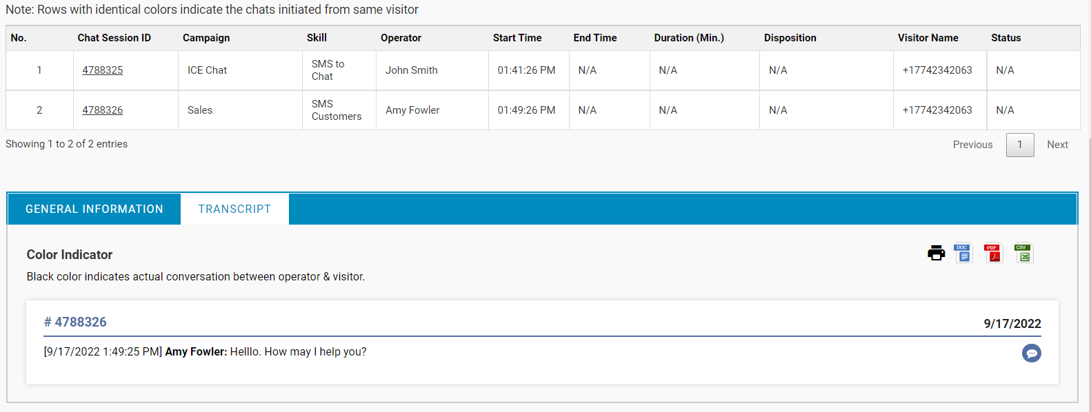Open the General Information tab
The image size is (1091, 412).
coord(94,209)
